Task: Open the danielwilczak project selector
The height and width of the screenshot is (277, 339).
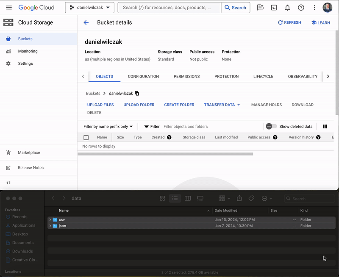Action: (89, 8)
